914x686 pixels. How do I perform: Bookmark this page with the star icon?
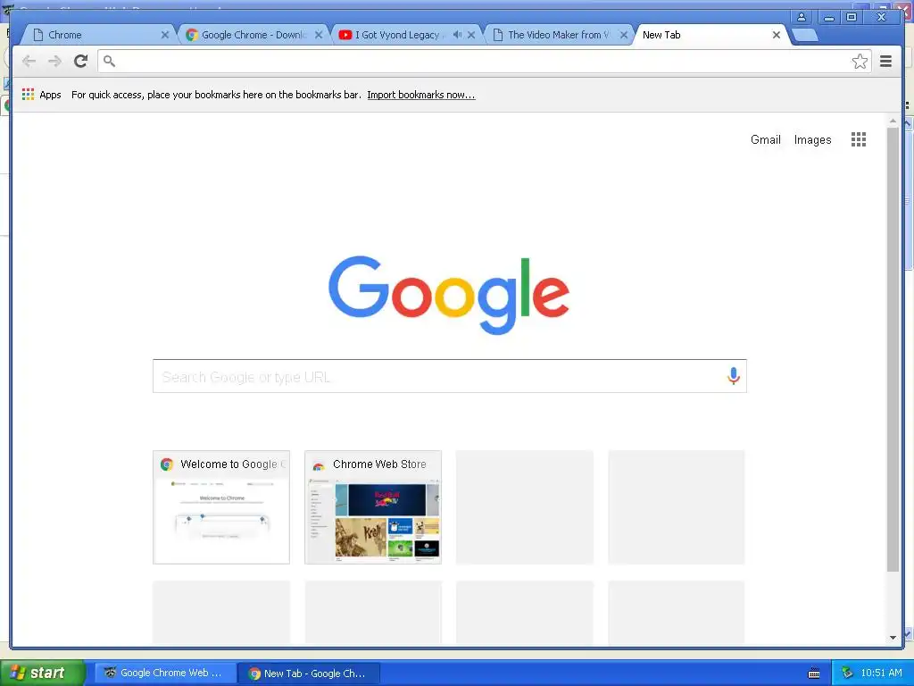click(860, 62)
